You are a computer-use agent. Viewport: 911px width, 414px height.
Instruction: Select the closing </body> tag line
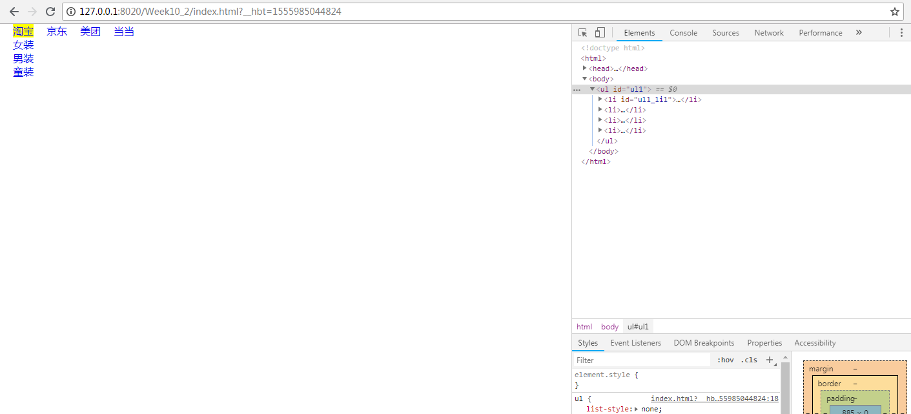tap(603, 151)
